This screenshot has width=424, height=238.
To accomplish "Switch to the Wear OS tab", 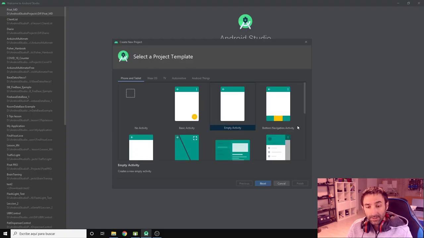I will 152,78.
